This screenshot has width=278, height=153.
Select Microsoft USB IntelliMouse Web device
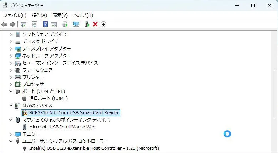(62, 127)
